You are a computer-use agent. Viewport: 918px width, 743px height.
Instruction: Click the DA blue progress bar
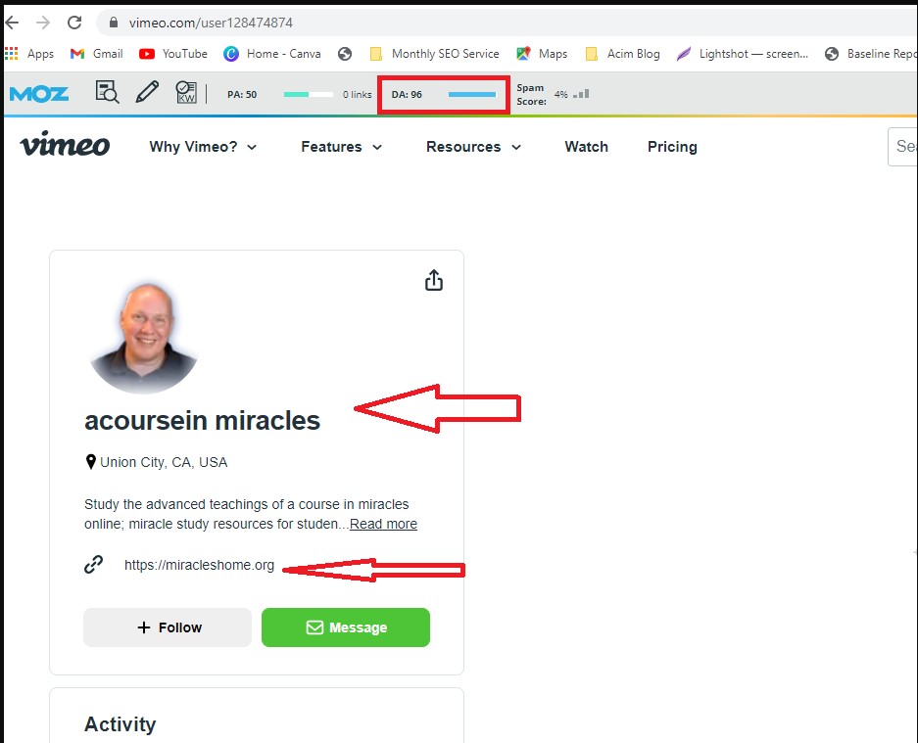472,94
